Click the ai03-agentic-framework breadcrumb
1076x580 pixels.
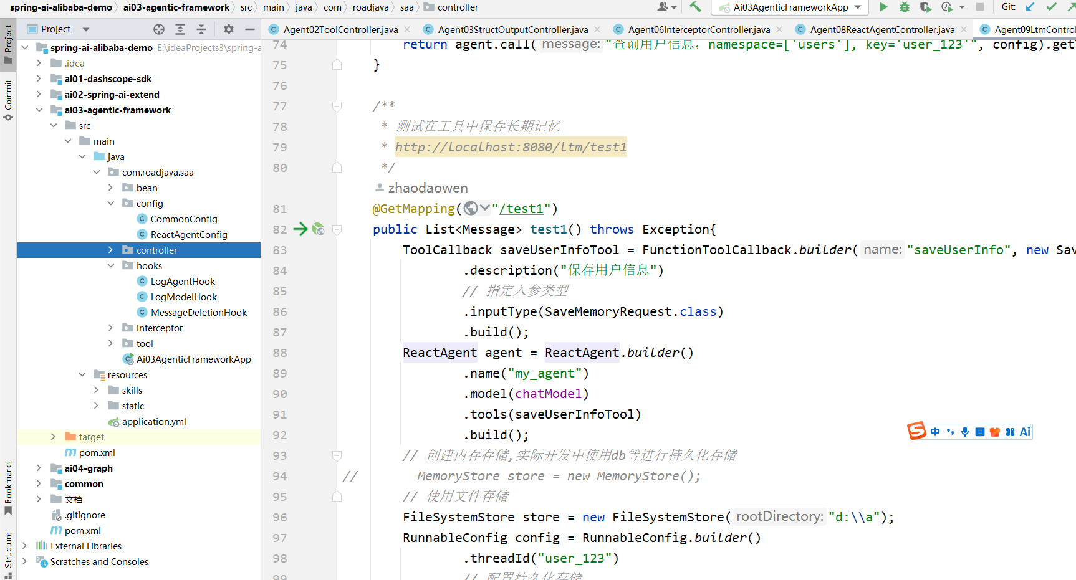(176, 7)
